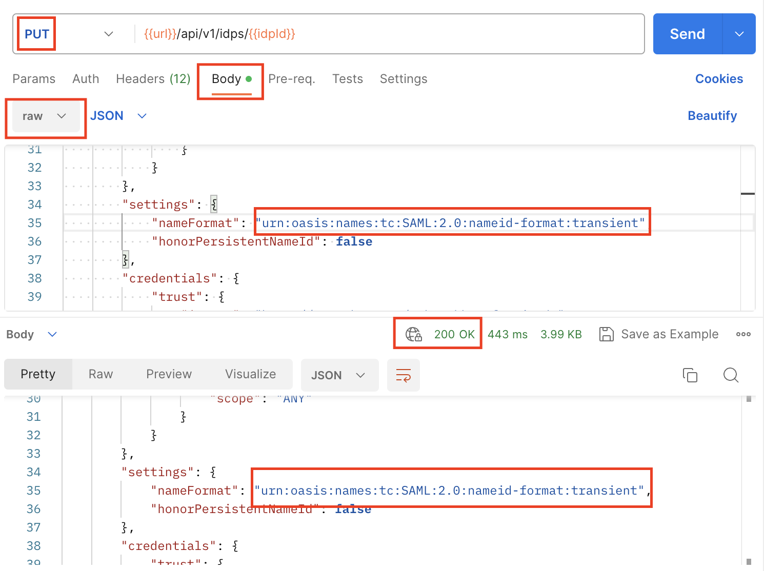Search the response with magnifier icon
Viewport: 764px width, 571px height.
(731, 375)
